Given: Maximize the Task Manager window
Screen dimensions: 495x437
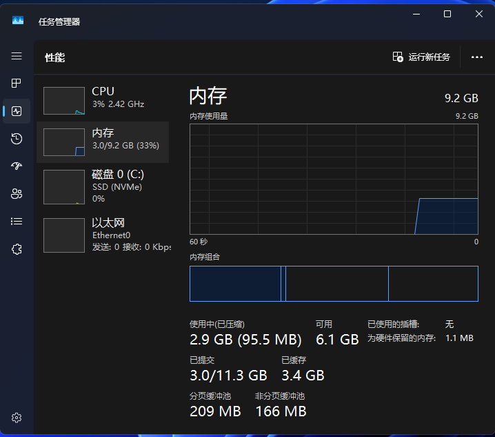Looking at the screenshot, I should [x=447, y=14].
